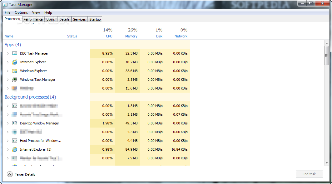Click the Apps (4) group heading
The width and height of the screenshot is (332, 184).
point(13,45)
